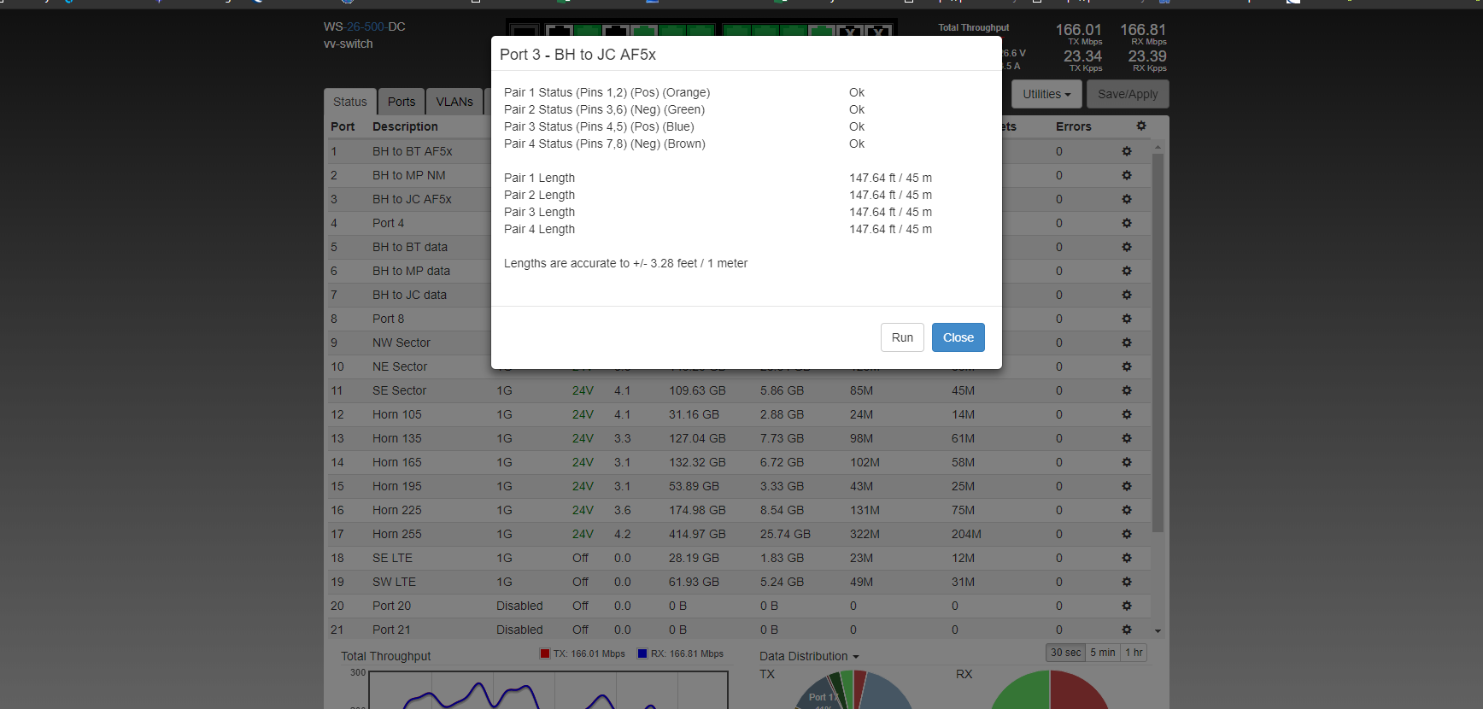This screenshot has height=709, width=1483.
Task: Open the VLANs tab
Action: 454,102
